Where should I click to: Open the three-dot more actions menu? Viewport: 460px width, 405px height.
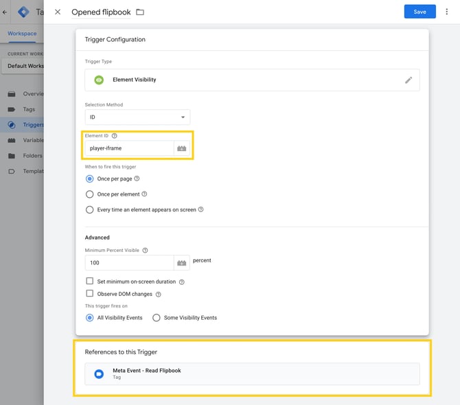446,12
